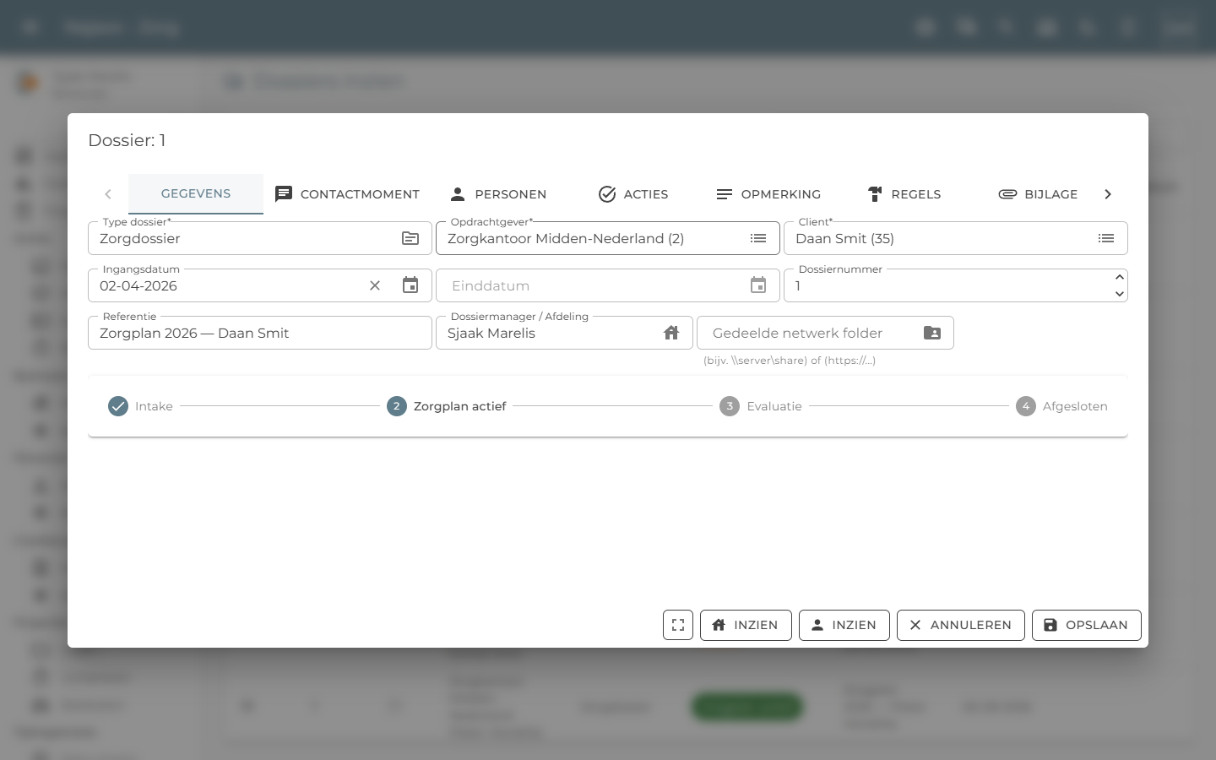1216x760 pixels.
Task: Select step 4 Afgesloten
Action: tap(1061, 406)
